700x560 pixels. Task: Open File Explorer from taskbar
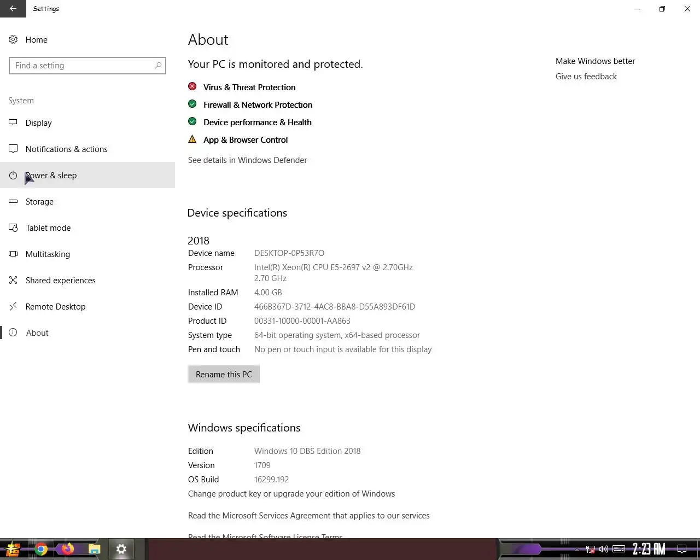tap(94, 549)
